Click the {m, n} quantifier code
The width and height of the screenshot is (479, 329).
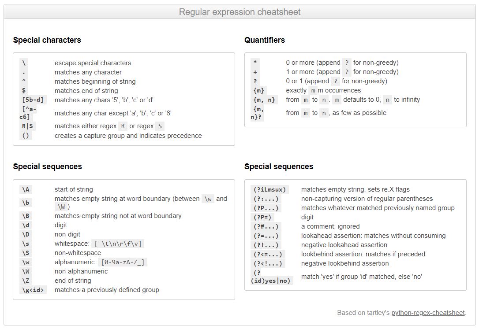tap(264, 100)
